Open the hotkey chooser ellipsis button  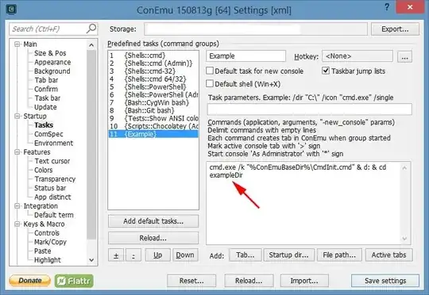click(404, 56)
